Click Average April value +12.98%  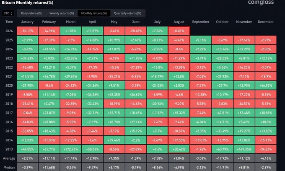point(92,158)
